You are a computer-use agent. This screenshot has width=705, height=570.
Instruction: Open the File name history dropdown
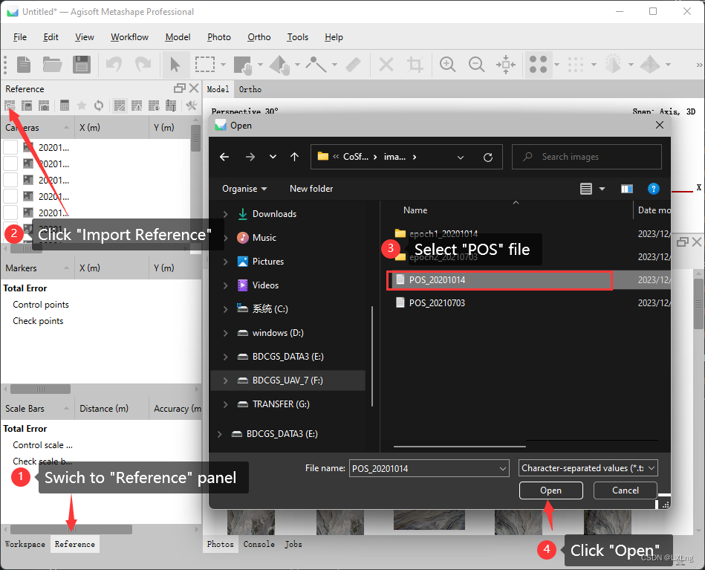[x=503, y=468]
